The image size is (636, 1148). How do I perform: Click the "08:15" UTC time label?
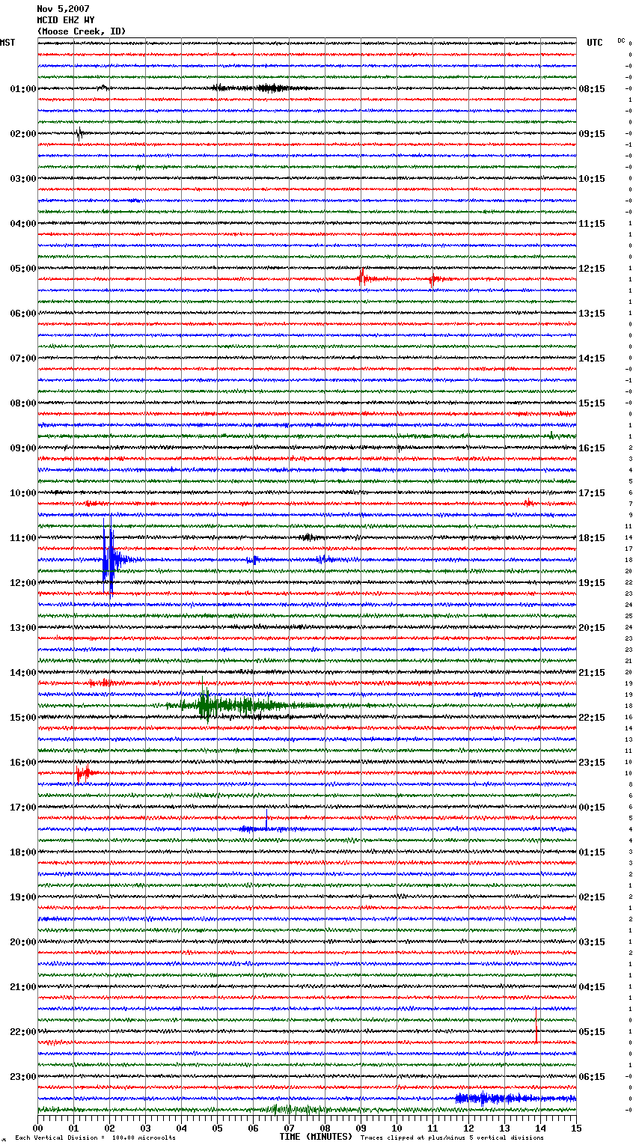pos(592,89)
